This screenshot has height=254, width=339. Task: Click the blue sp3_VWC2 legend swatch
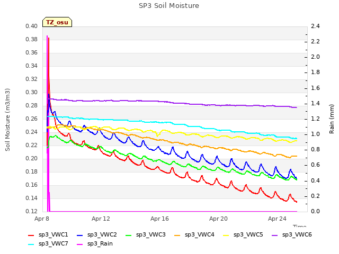(x=80, y=235)
